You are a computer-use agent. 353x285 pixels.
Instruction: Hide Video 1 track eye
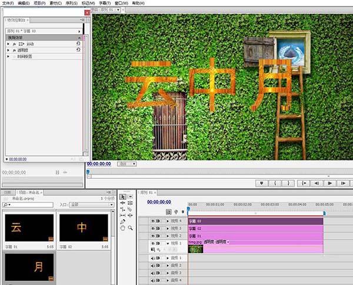click(153, 243)
